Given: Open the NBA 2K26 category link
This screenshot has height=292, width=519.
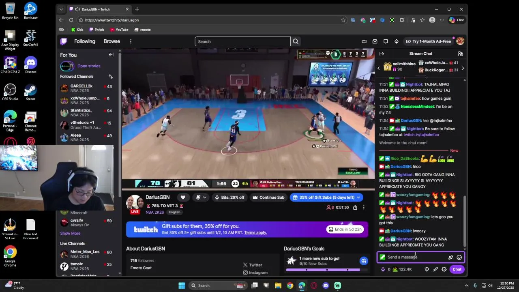Looking at the screenshot, I should (x=155, y=212).
